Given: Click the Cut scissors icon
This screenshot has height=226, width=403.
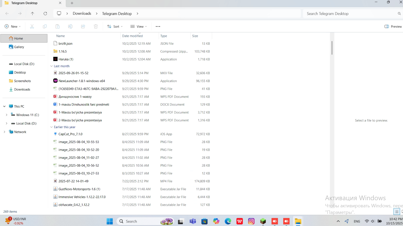Looking at the screenshot, I should (x=32, y=26).
